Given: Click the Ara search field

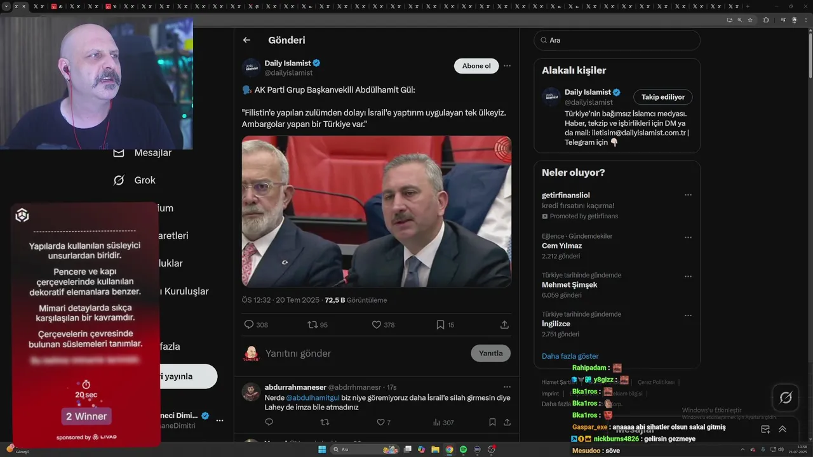Looking at the screenshot, I should click(x=617, y=40).
